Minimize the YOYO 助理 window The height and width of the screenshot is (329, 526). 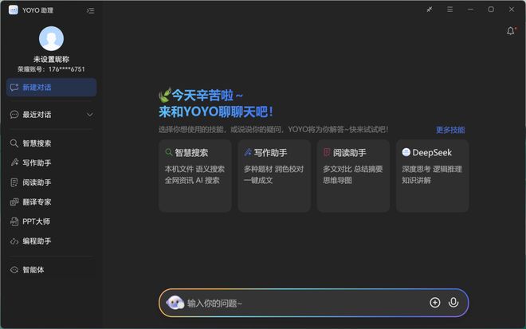coord(471,10)
